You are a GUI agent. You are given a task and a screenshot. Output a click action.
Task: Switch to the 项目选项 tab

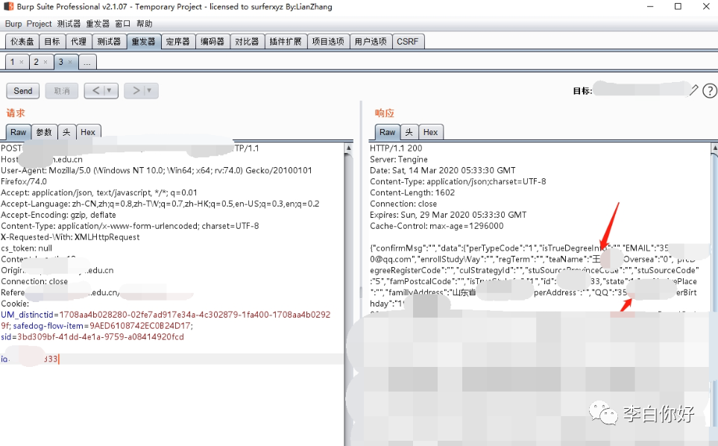pyautogui.click(x=328, y=42)
